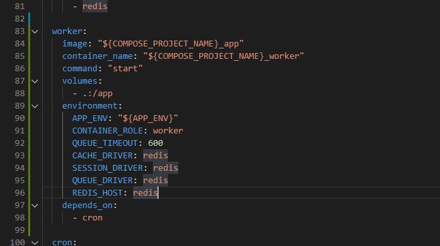Screen dimensions: 440x246
Task: Click the 'container_name' key
Action: [97, 56]
